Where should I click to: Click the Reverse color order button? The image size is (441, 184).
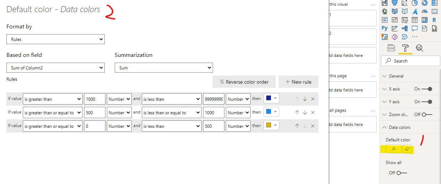point(244,82)
